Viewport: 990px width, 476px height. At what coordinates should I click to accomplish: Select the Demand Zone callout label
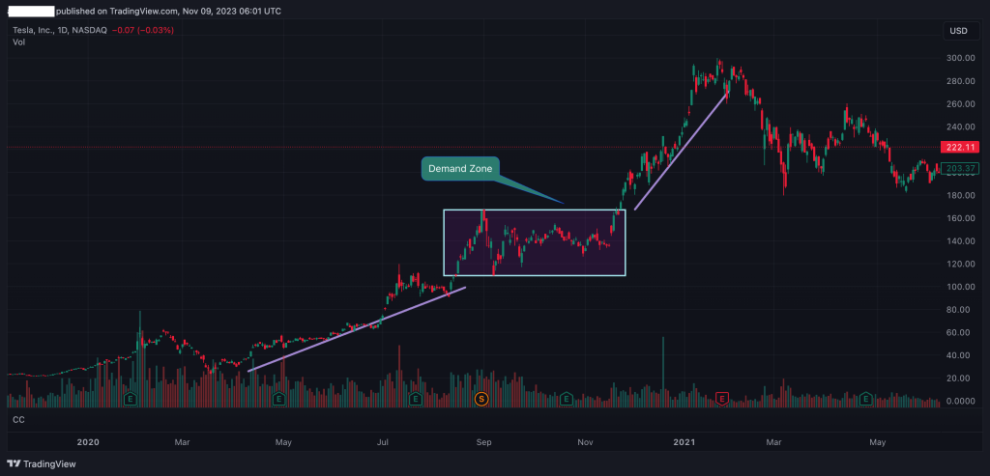pyautogui.click(x=460, y=169)
